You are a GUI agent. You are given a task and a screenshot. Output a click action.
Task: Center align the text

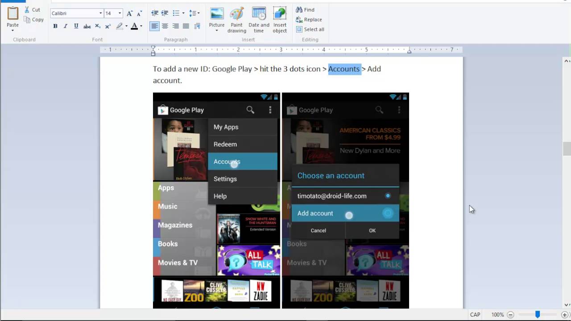[x=165, y=26]
